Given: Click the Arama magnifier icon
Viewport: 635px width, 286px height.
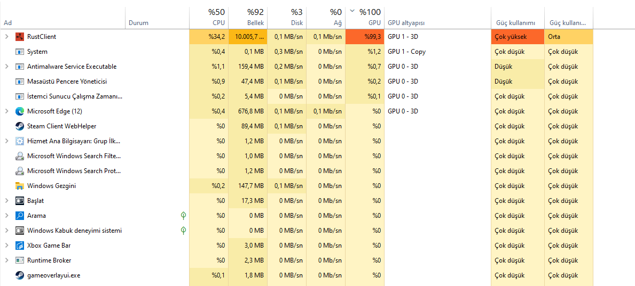Looking at the screenshot, I should [19, 216].
